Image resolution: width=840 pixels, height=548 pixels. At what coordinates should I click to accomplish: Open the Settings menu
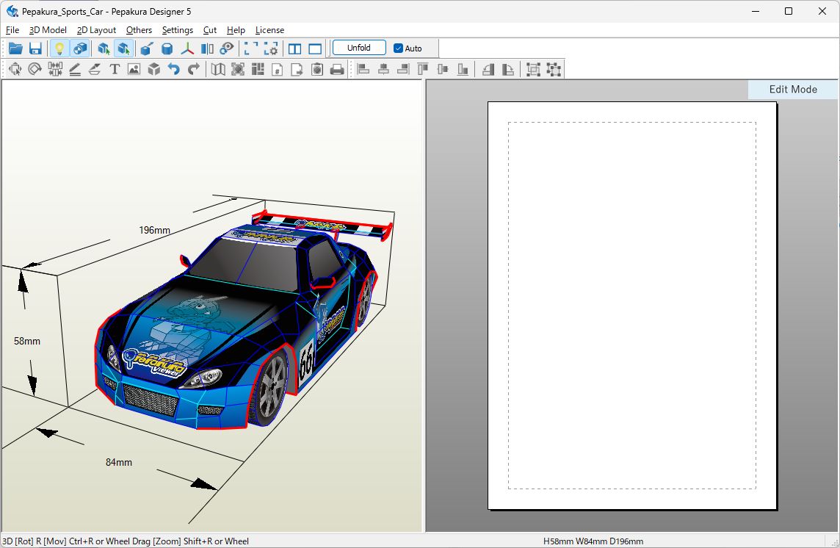[x=177, y=30]
